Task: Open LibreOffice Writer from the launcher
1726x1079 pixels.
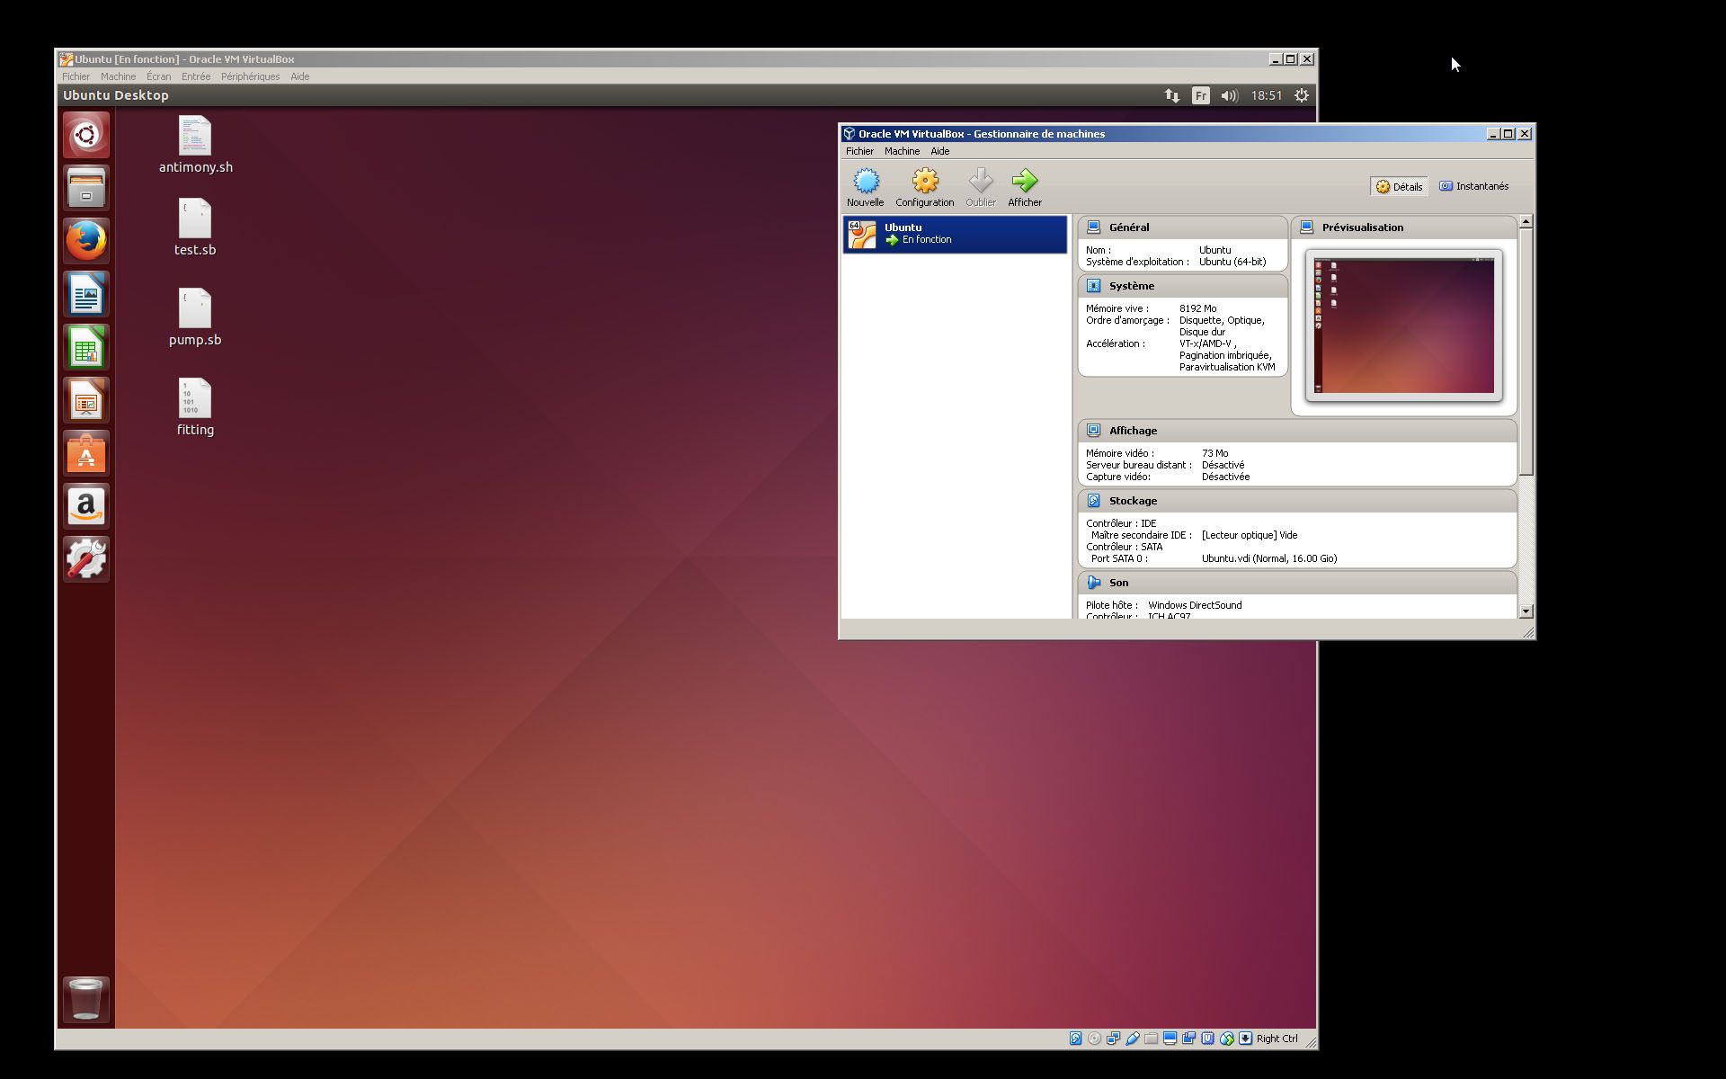Action: tap(86, 294)
